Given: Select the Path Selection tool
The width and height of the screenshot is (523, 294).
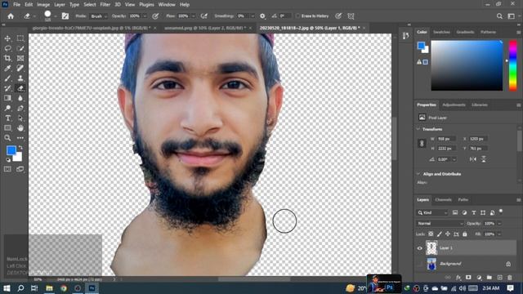Looking at the screenshot, I should coord(20,118).
